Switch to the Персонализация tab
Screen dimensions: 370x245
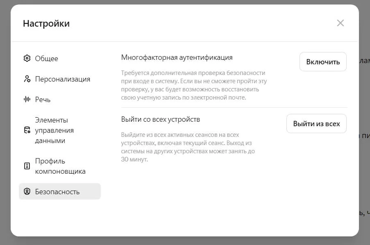tap(62, 79)
